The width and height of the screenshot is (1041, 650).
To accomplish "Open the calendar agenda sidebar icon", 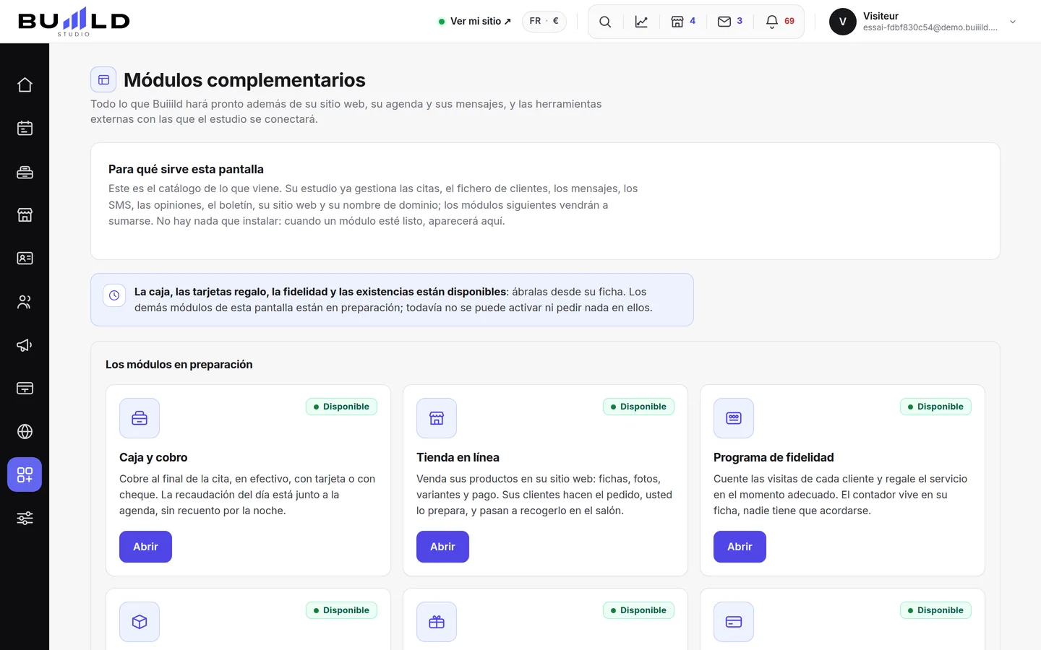I will tap(25, 129).
